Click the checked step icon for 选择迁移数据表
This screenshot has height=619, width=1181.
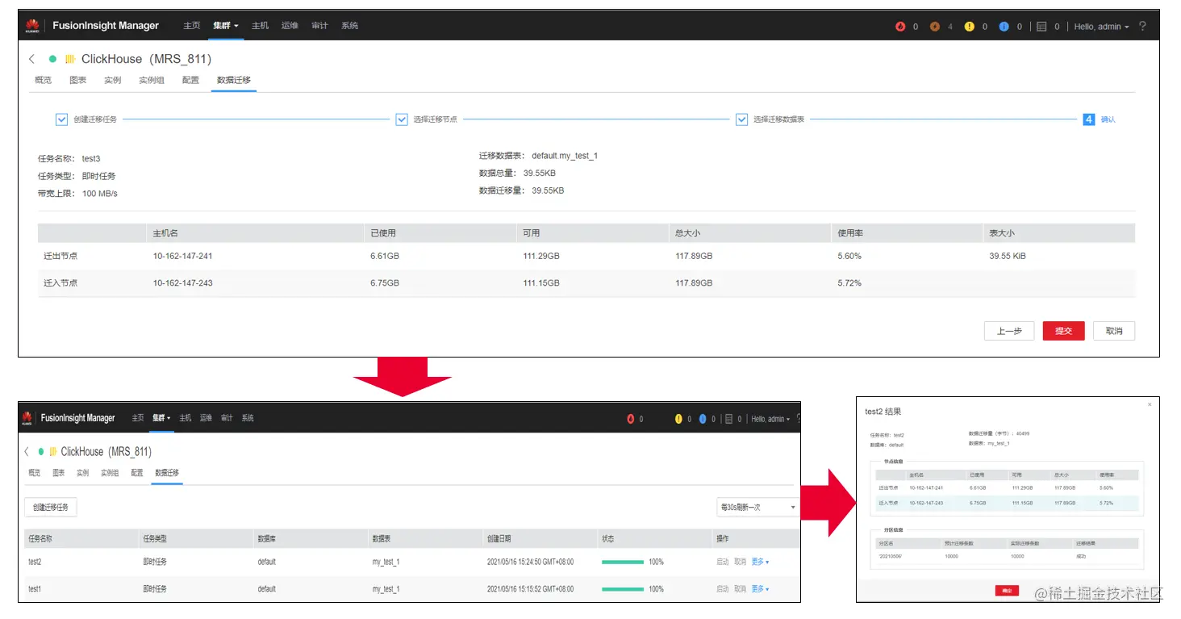(x=742, y=119)
